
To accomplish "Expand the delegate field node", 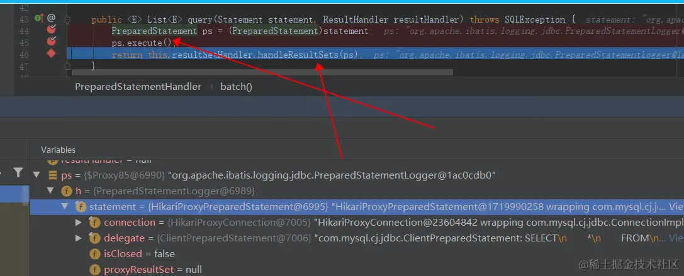I will pyautogui.click(x=79, y=238).
